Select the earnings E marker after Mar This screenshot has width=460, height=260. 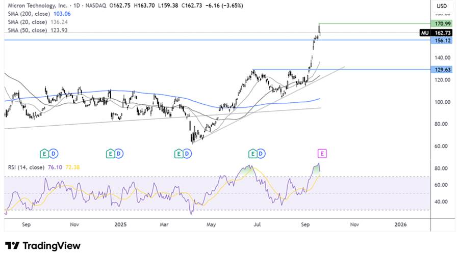(x=178, y=154)
